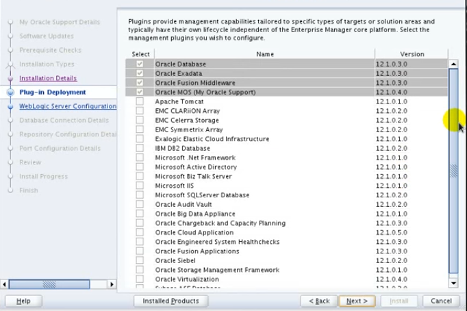Tick the Microsoft Biz Talk Server checkbox

click(x=140, y=176)
